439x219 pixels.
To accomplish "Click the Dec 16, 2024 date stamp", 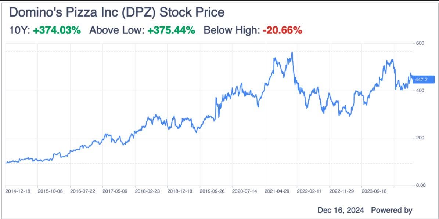I will click(x=341, y=210).
